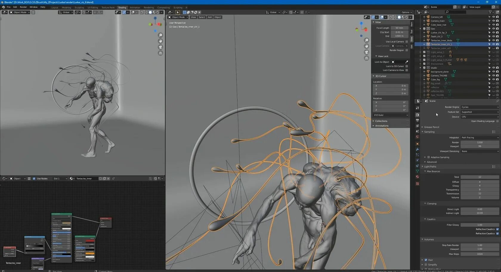Toggle camera view in the left viewport
Image resolution: width=501 pixels, height=272 pixels.
(x=160, y=47)
